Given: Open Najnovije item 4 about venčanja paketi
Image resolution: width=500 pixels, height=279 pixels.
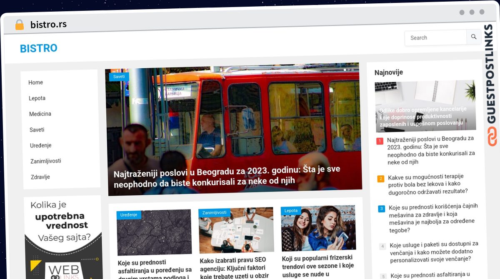Looking at the screenshot, I should (x=434, y=252).
